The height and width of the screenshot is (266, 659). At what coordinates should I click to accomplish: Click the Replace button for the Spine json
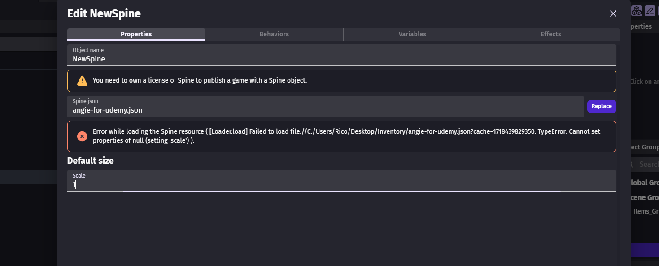602,106
